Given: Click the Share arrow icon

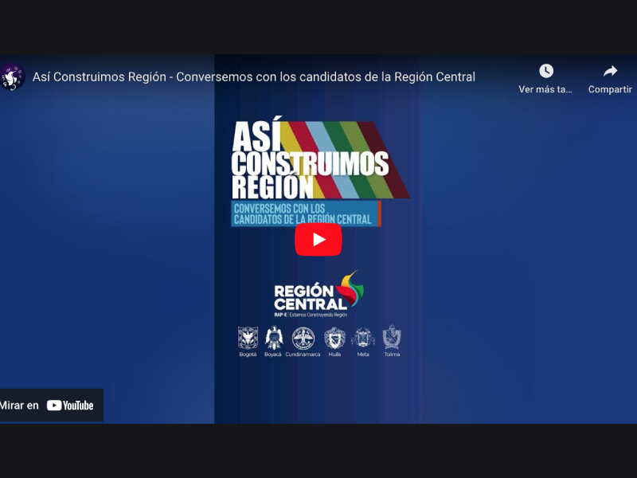Looking at the screenshot, I should (610, 72).
